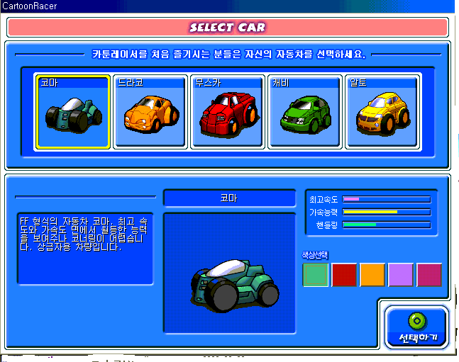Viewport: 459px width, 362px height.
Task: Click the 선택하기 confirm button
Action: pyautogui.click(x=417, y=327)
